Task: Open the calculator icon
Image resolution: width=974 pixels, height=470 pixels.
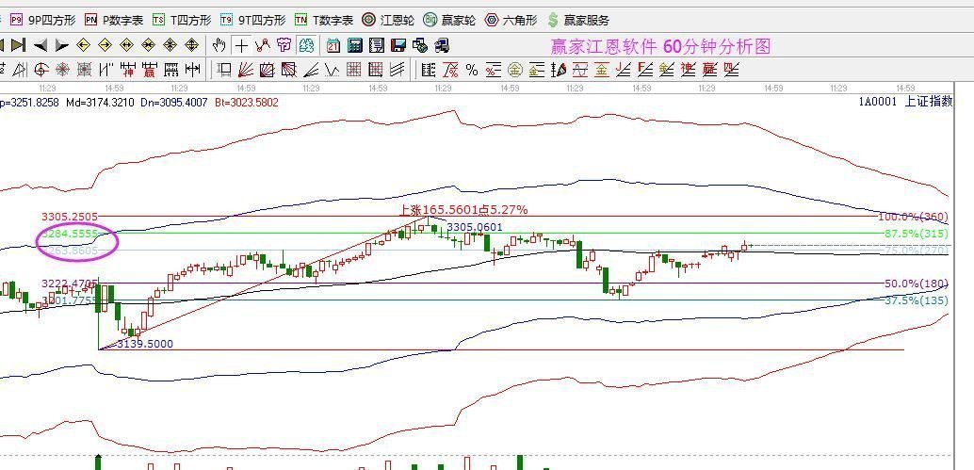Action: [x=355, y=45]
